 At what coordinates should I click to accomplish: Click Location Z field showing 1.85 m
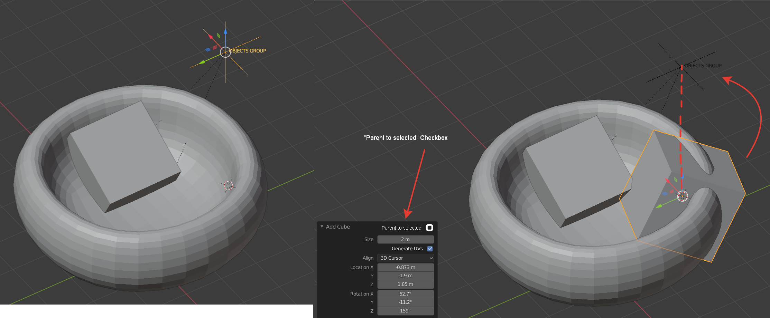[x=406, y=284]
